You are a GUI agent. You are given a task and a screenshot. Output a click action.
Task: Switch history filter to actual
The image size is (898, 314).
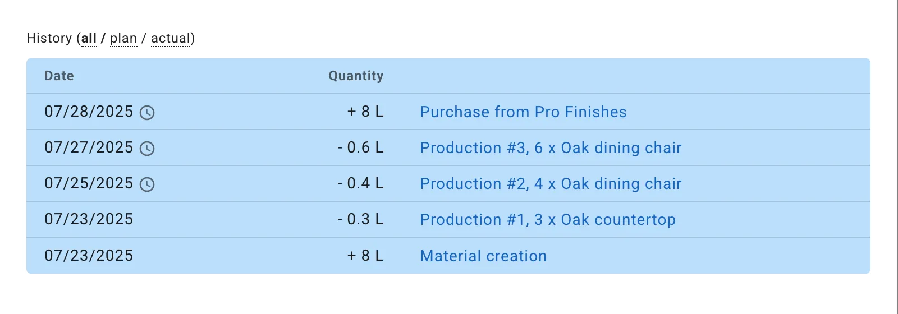171,38
